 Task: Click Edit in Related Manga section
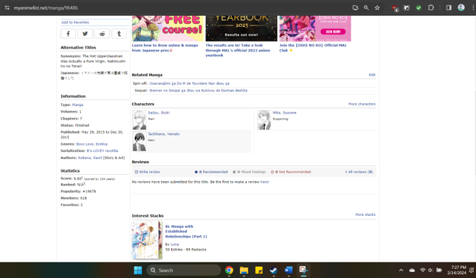click(x=372, y=75)
